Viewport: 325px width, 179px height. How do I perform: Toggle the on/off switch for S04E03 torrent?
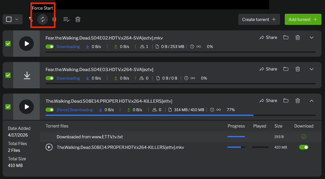(50, 78)
